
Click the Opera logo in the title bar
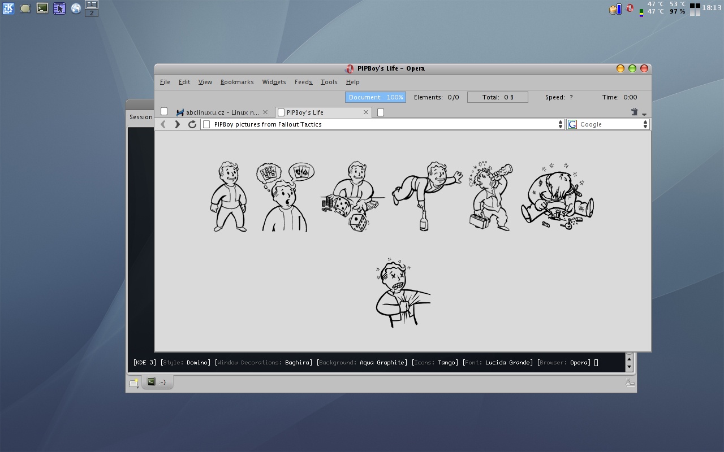click(350, 68)
